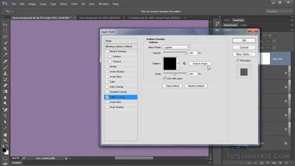Click the black pattern thumbnail preview
Viewport: 295px width, 166px height.
pyautogui.click(x=170, y=64)
